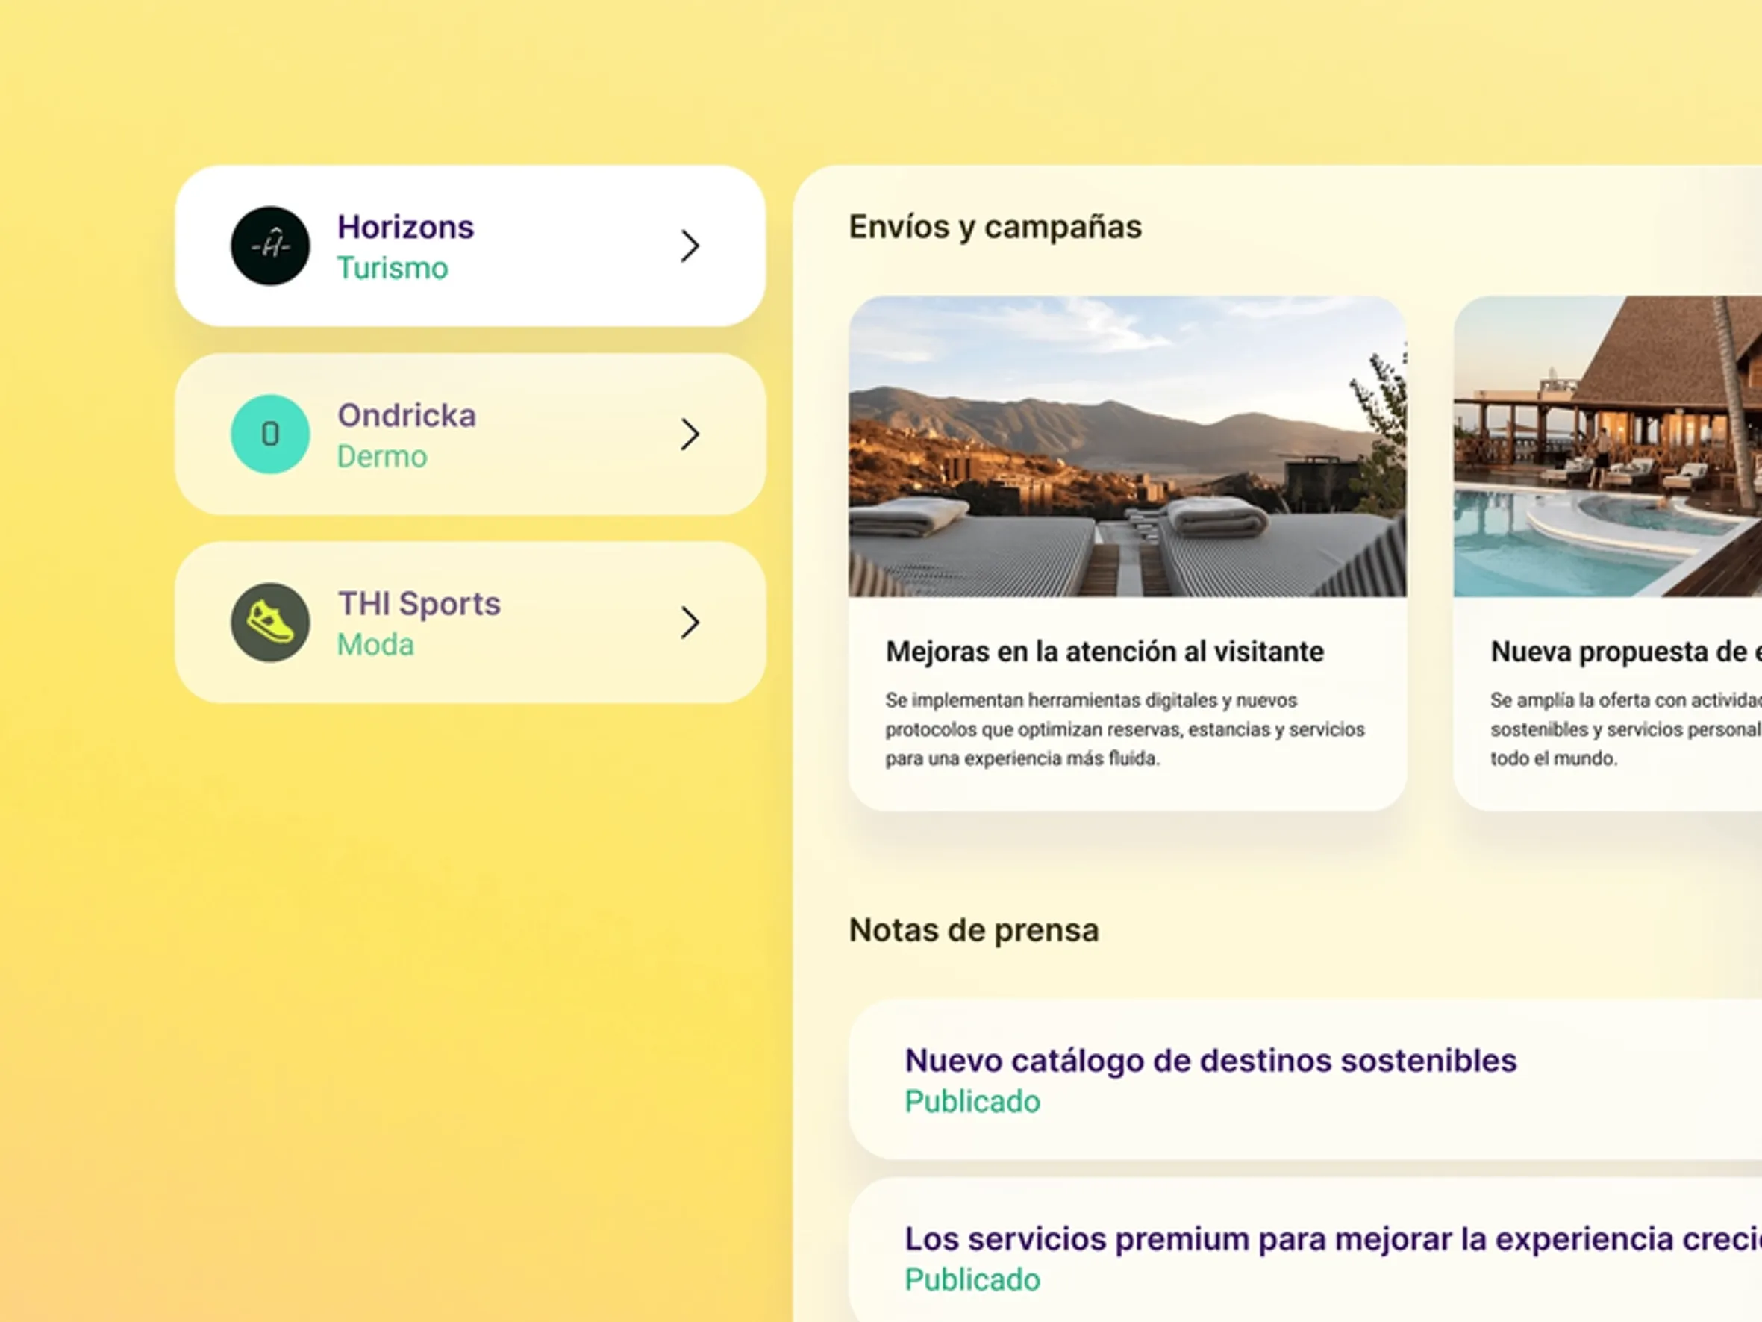Select the 'Envíos y campañas' section header
Viewport: 1762px width, 1322px height.
tap(995, 226)
